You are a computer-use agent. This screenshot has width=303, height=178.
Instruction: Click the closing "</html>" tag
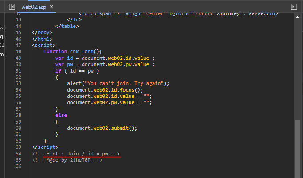click(42, 39)
